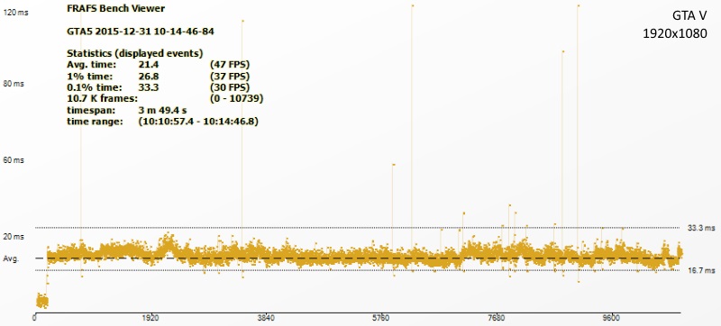This screenshot has width=721, height=326.
Task: Click the low-frametime cluster near frame 0
Action: (x=41, y=301)
